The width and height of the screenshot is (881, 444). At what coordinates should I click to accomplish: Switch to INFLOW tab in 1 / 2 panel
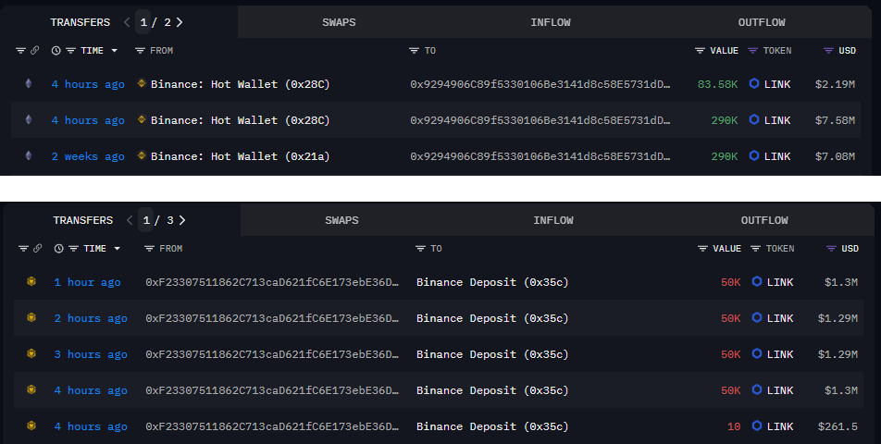[551, 22]
